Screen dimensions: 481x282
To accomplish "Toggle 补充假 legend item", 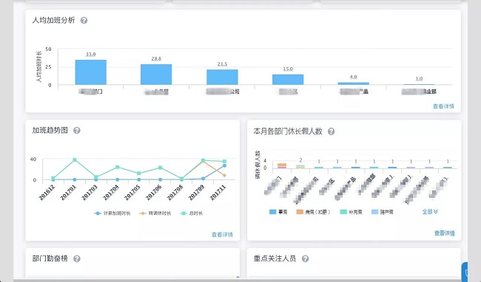I will tap(351, 212).
